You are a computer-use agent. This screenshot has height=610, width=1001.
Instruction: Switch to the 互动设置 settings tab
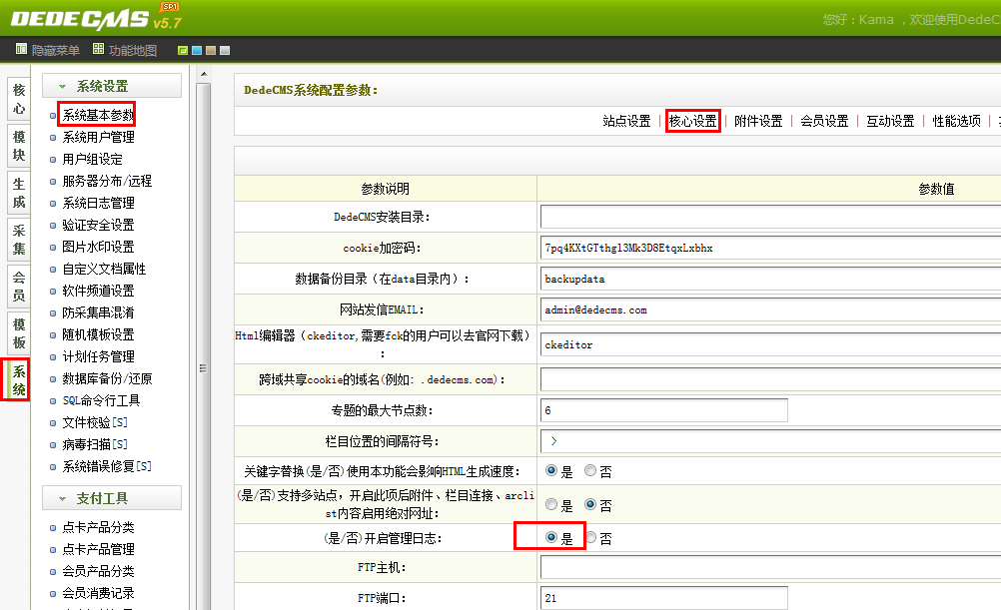890,121
